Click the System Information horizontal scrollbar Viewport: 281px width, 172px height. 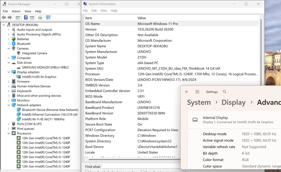(x=134, y=159)
